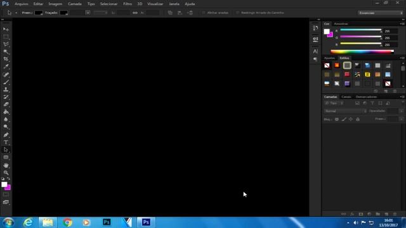Open path alignment in options bar

(180, 13)
